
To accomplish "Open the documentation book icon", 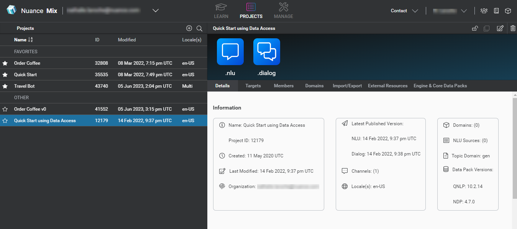I will [496, 11].
